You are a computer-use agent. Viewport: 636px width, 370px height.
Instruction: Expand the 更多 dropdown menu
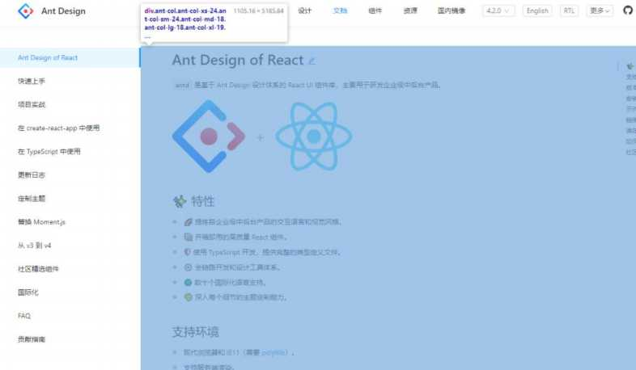click(600, 11)
